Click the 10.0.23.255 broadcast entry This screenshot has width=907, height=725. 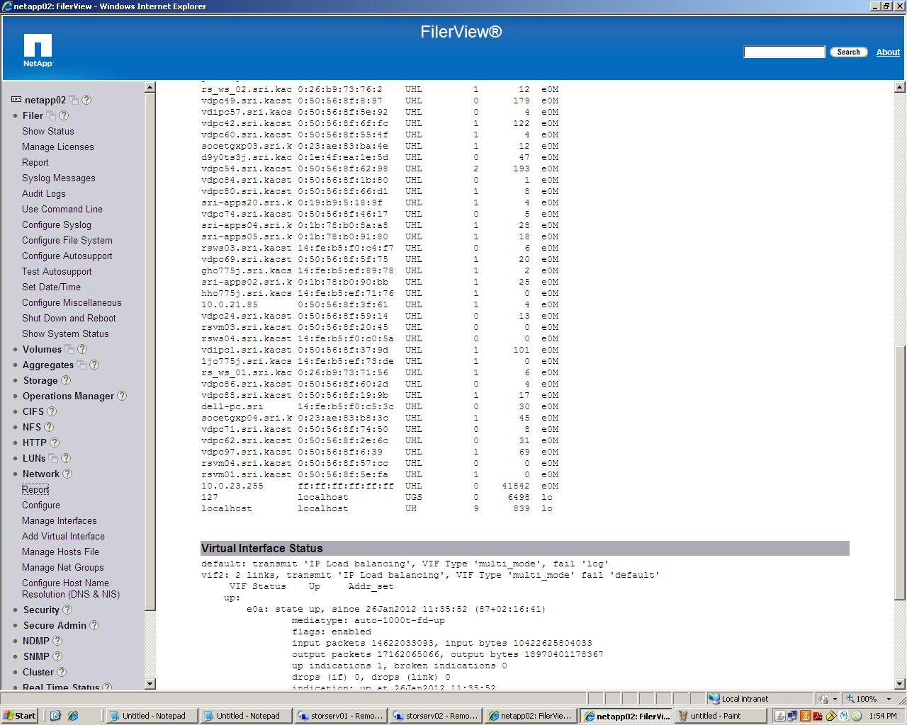pos(232,486)
